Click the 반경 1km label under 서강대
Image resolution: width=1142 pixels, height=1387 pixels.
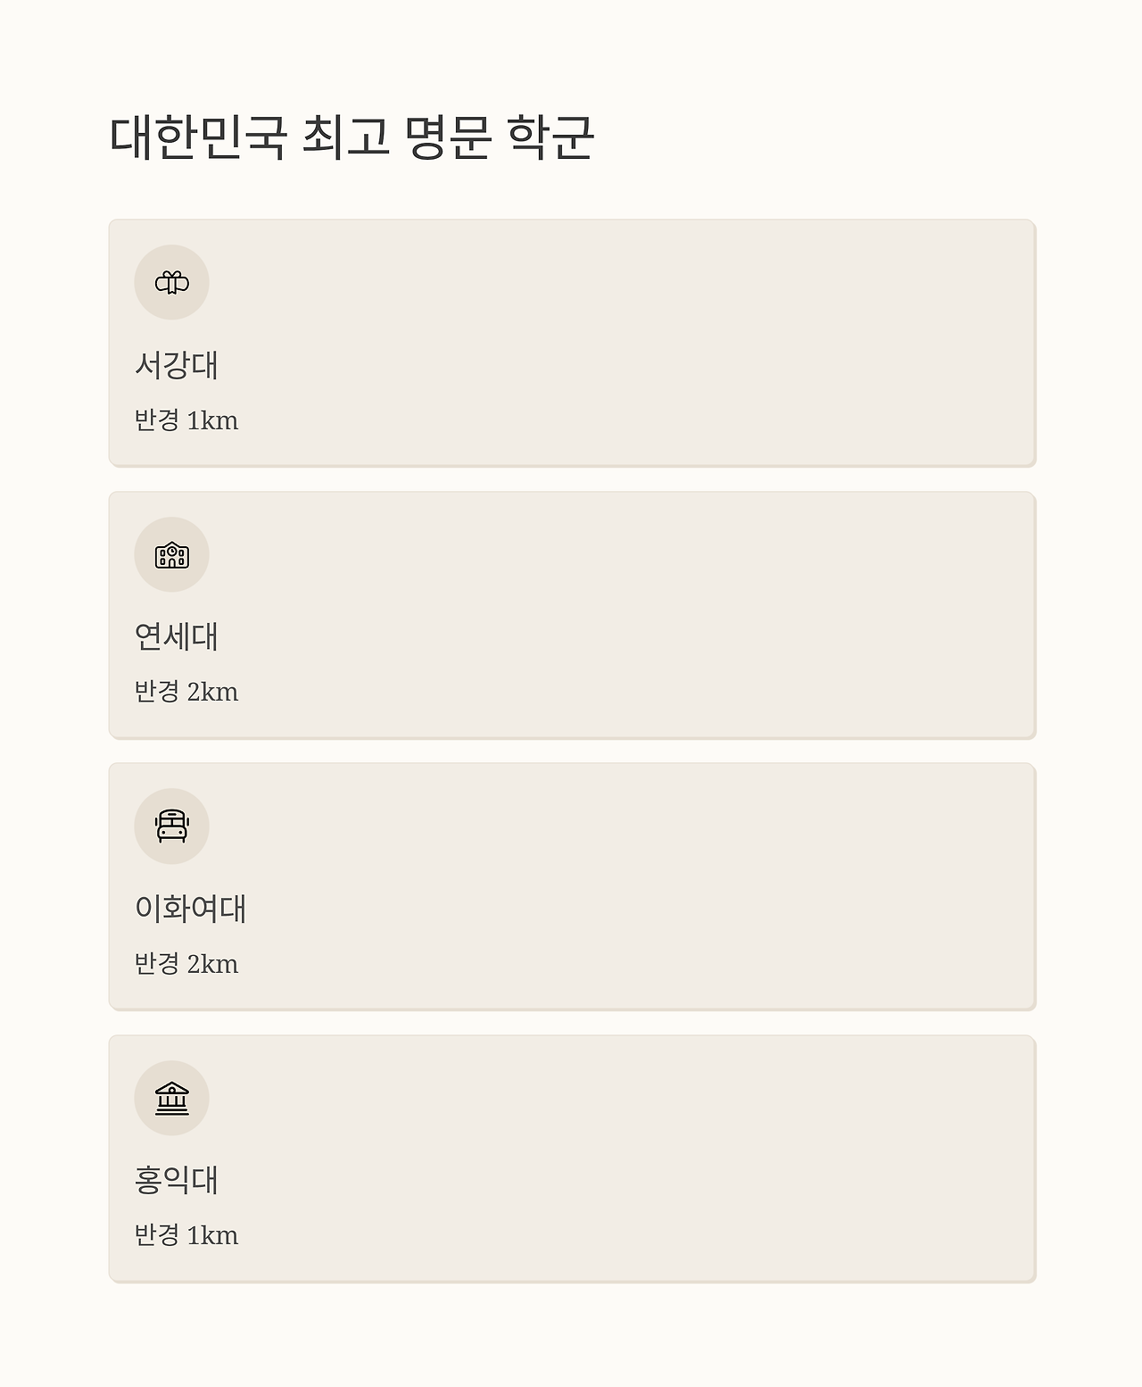click(x=186, y=420)
